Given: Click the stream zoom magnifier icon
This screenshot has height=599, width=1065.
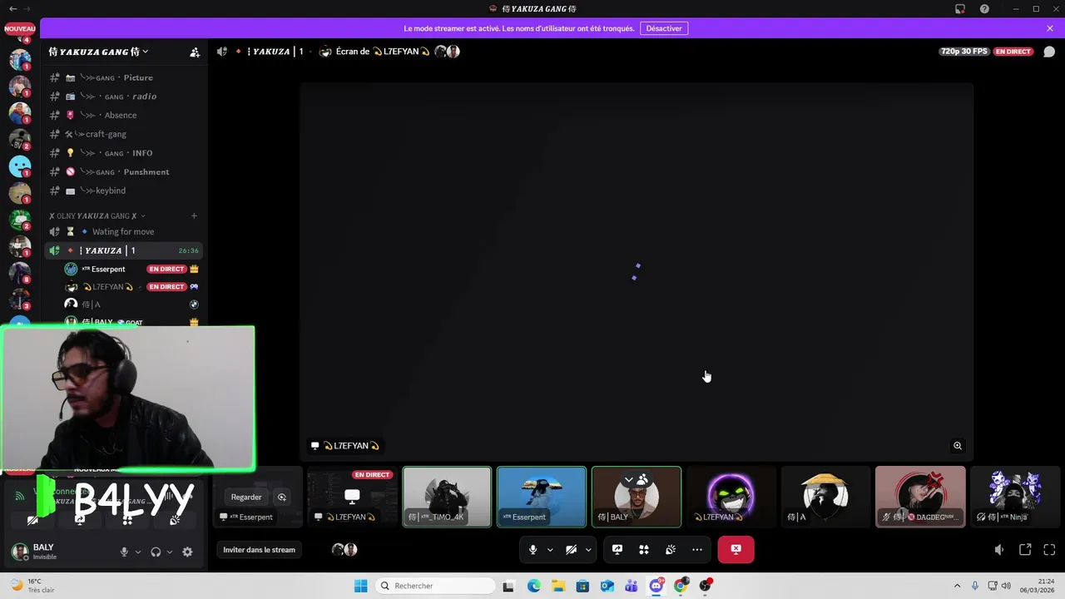Looking at the screenshot, I should (958, 446).
